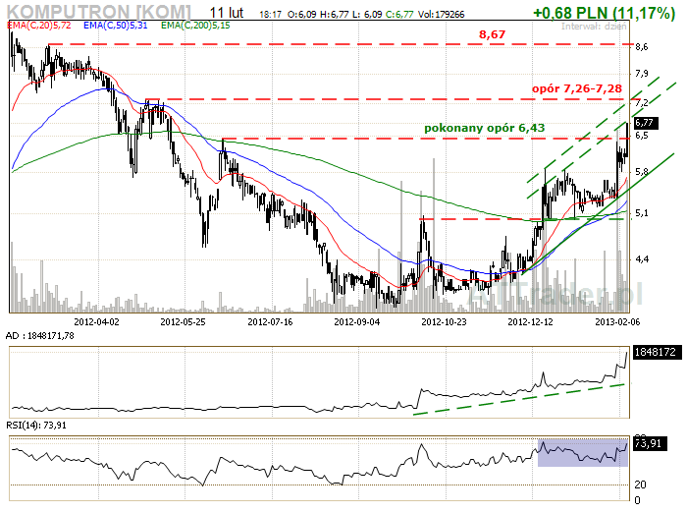Click the 8,6 price axis label
Image resolution: width=687 pixels, height=513 pixels.
tap(642, 47)
